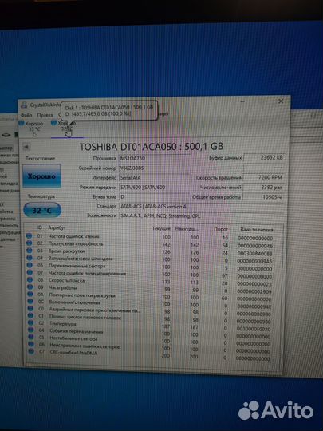323x431 pixels.
Task: Click status circle for attribute 05 reallocated sectors
Action: (x=30, y=265)
